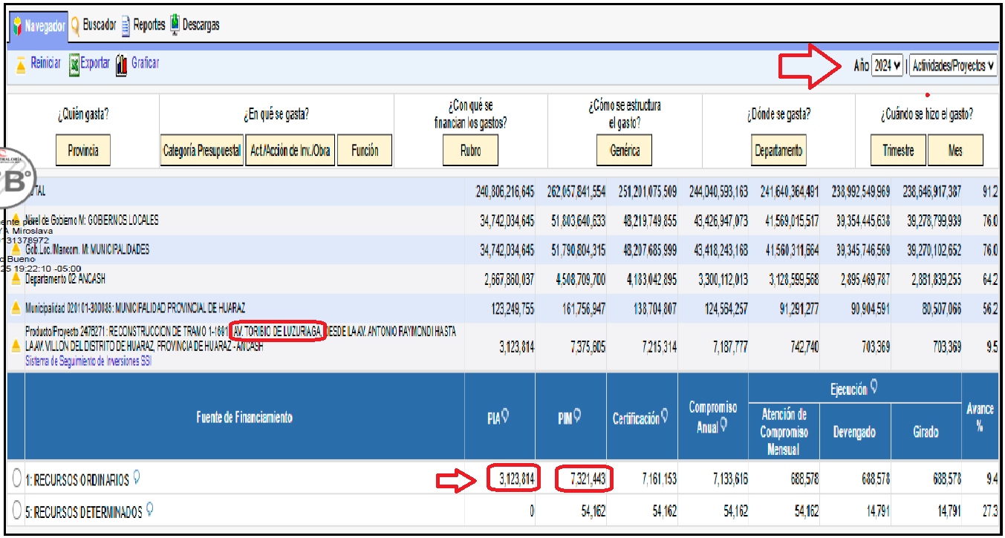This screenshot has height=538, width=1005.
Task: Click the ¿Dónde se gasta? heading
Action: pos(778,114)
